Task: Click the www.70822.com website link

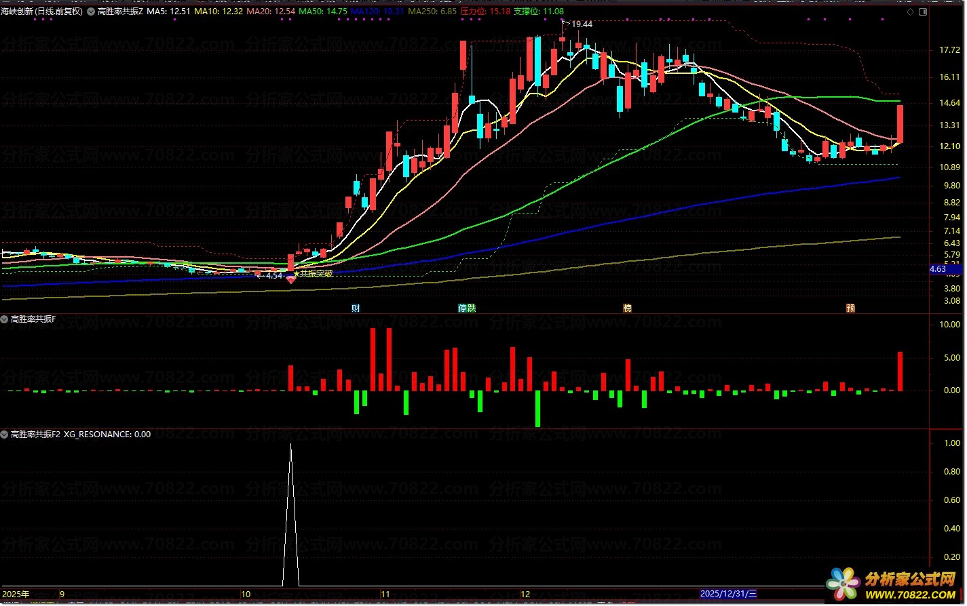Action: click(911, 594)
